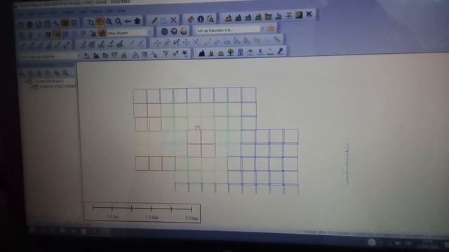Click the red taskbar application icon
This screenshot has height=252, width=449.
[x=94, y=231]
